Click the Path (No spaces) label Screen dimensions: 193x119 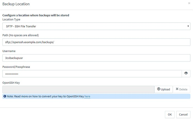(x=21, y=35)
